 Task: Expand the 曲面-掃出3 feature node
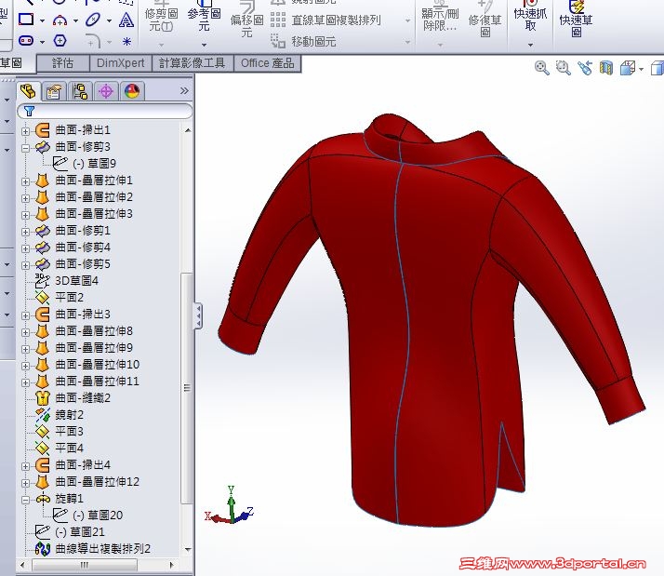coord(25,315)
